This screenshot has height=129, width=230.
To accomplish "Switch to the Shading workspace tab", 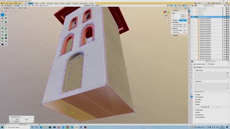I will click(56, 3).
